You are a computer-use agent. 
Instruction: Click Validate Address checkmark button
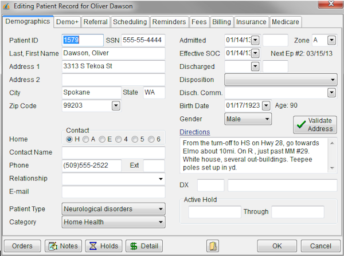click(315, 125)
